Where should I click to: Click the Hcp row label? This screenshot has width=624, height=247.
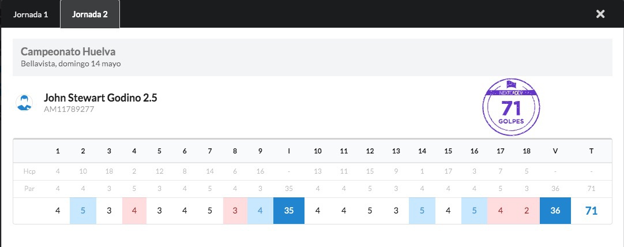(x=28, y=172)
